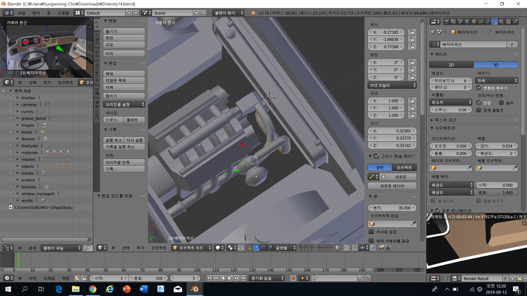This screenshot has width=527, height=296.
Task: Click the OpenGL render animation clapper icon
Action: pos(388,248)
